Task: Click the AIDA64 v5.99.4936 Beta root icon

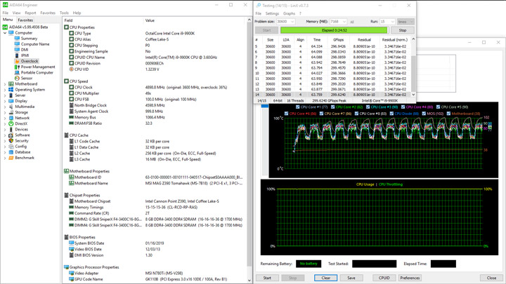Action: tap(5, 27)
